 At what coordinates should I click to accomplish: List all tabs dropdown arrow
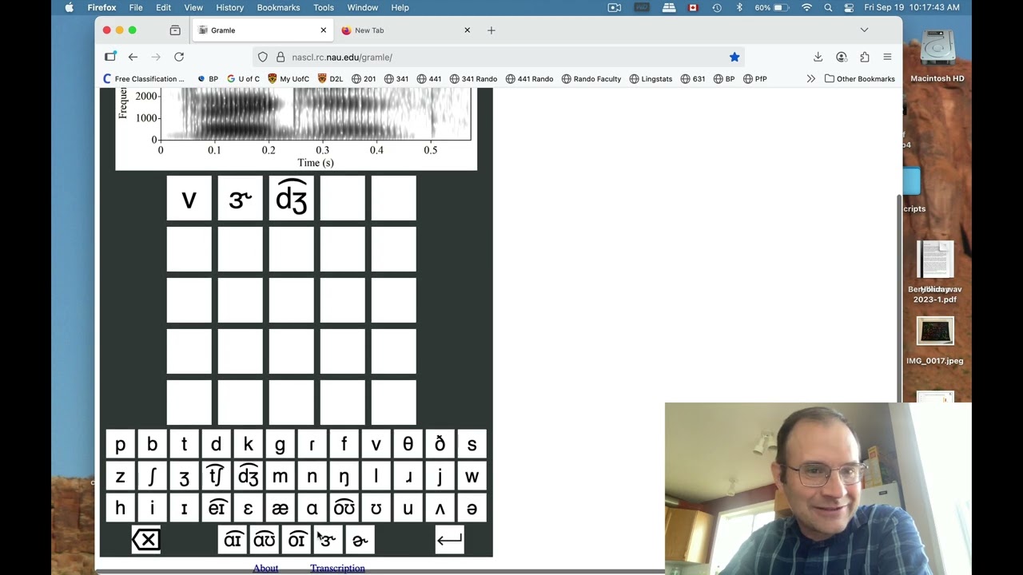(x=864, y=30)
